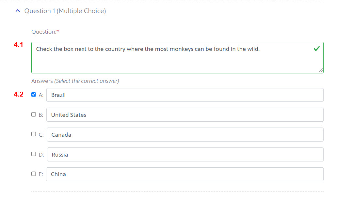The height and width of the screenshot is (198, 337).
Task: Check answer B checkbox for United States
Action: coord(34,114)
